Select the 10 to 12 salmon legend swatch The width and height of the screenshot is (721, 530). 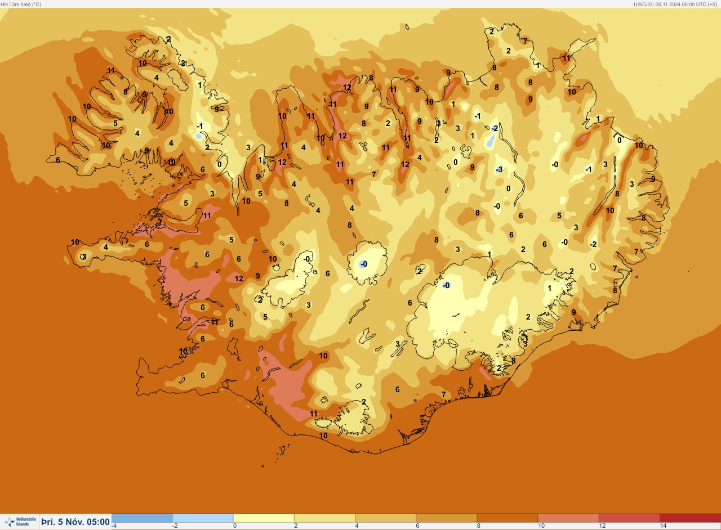pos(568,518)
